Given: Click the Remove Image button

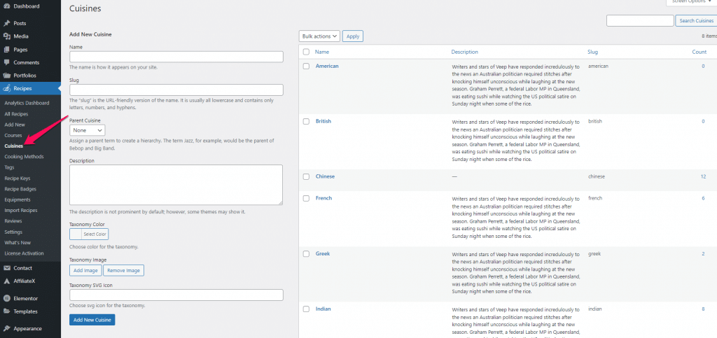Looking at the screenshot, I should (x=123, y=270).
